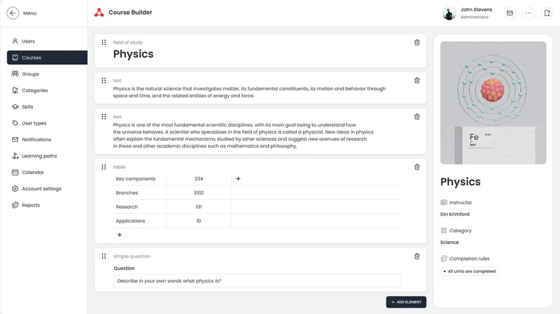Click the back arrow Menu button
Screen dimensions: 560x314
(x=13, y=13)
